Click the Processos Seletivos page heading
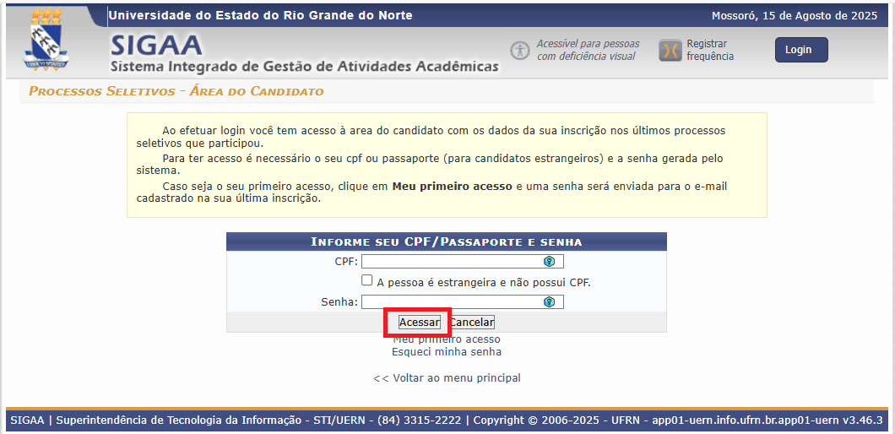The image size is (895, 434). coord(176,91)
